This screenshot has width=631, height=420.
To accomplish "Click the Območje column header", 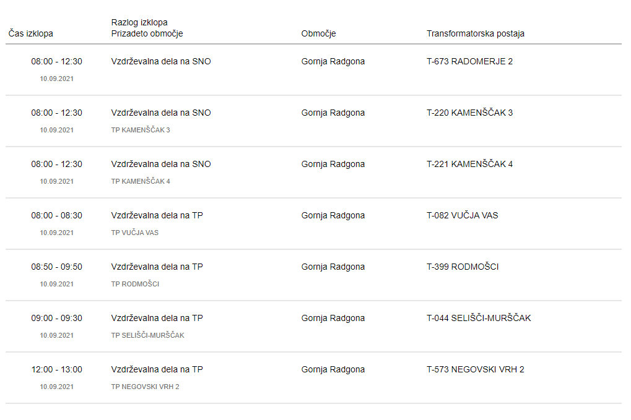I will pos(318,33).
